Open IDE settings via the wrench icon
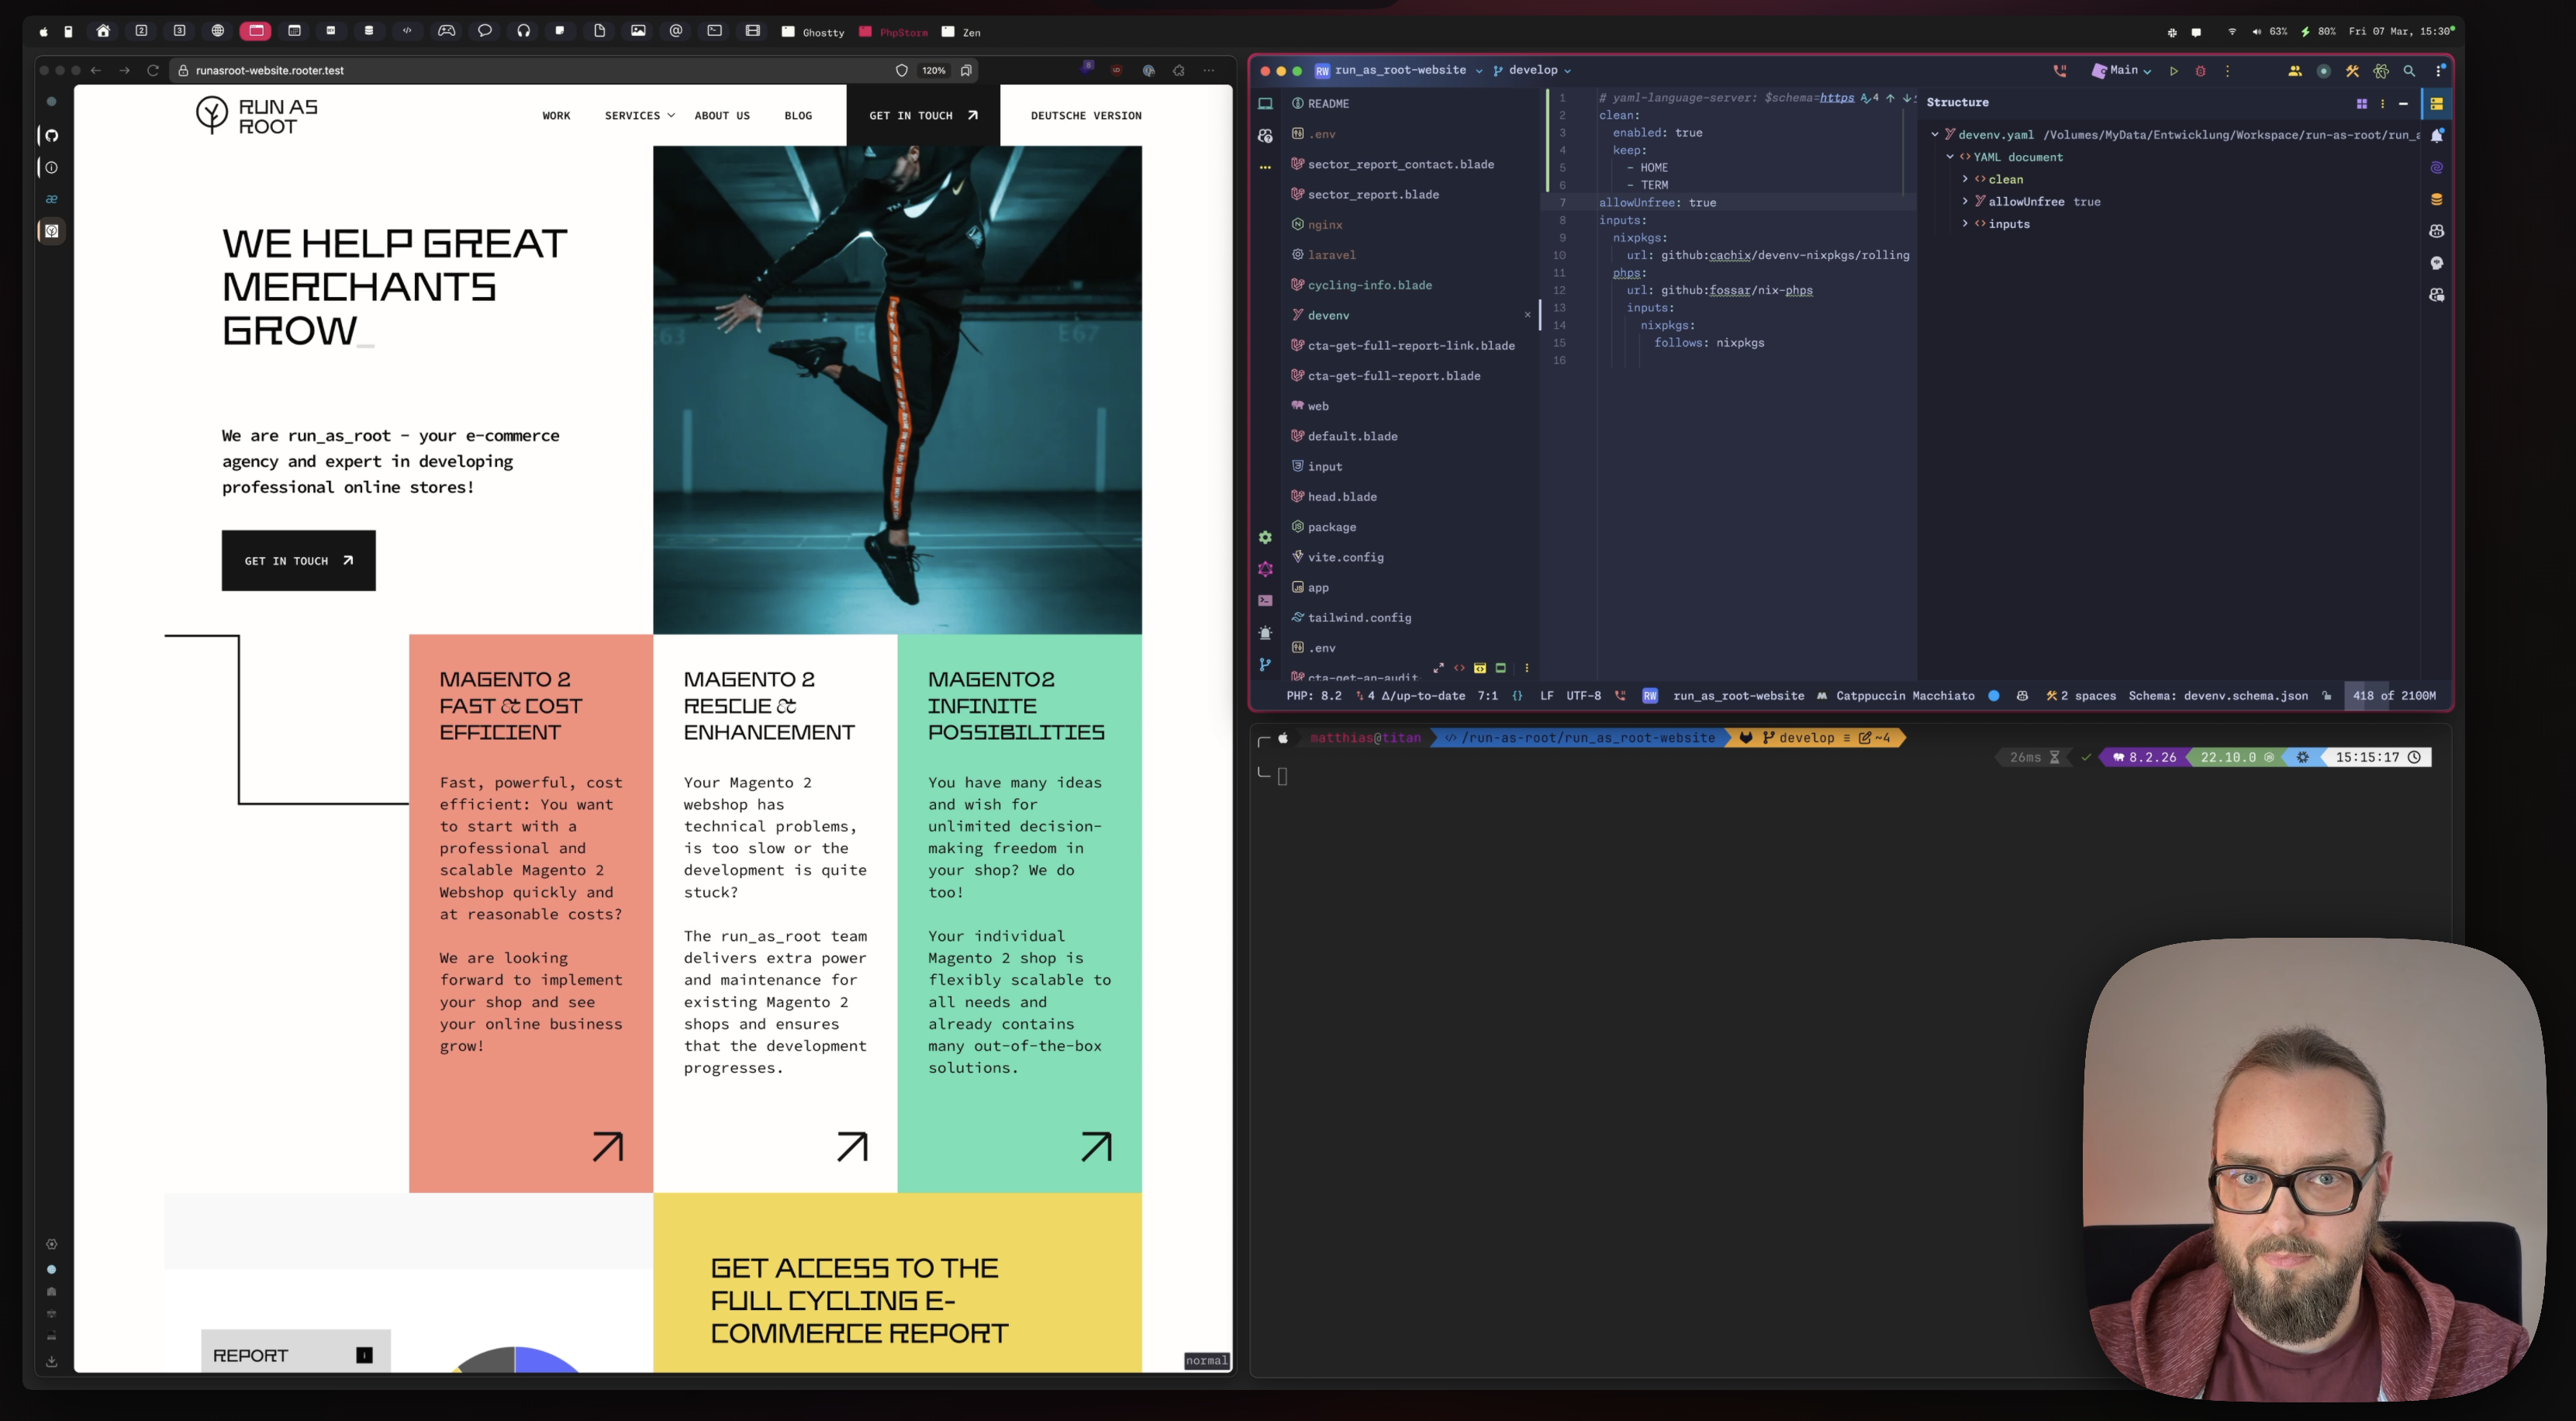The height and width of the screenshot is (1421, 2576). (x=2351, y=71)
